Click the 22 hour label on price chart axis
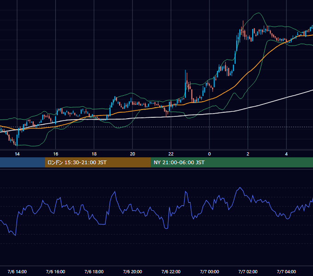 coord(171,154)
